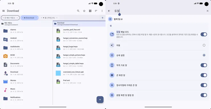Select the 자동 radio button
This screenshot has width=211, height=109.
pos(204,45)
